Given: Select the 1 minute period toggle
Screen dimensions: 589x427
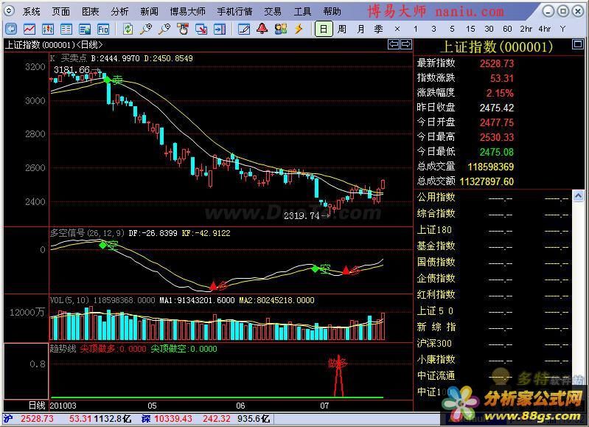Looking at the screenshot, I should (x=416, y=29).
